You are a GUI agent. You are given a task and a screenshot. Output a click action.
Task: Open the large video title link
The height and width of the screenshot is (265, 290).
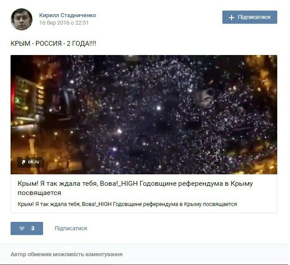click(x=135, y=188)
